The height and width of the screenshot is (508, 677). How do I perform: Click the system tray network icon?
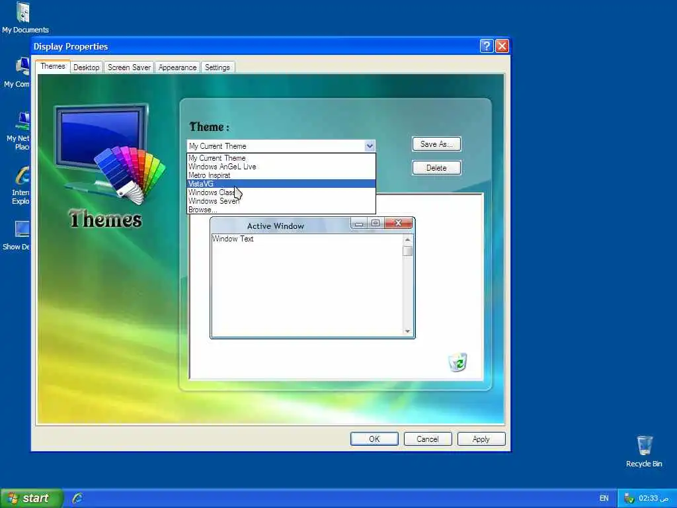[x=629, y=499]
